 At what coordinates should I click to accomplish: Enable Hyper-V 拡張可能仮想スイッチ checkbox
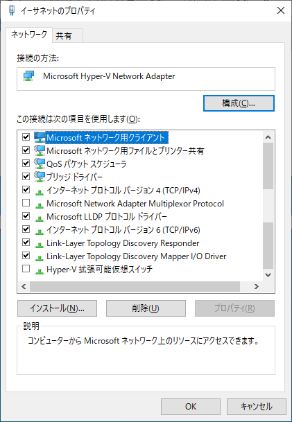click(26, 269)
